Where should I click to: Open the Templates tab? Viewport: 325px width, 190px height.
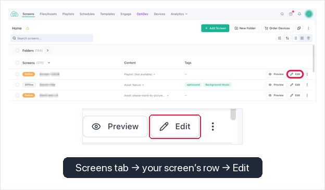pyautogui.click(x=108, y=14)
